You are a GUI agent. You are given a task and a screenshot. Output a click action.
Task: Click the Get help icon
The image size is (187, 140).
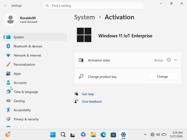(x=76, y=94)
